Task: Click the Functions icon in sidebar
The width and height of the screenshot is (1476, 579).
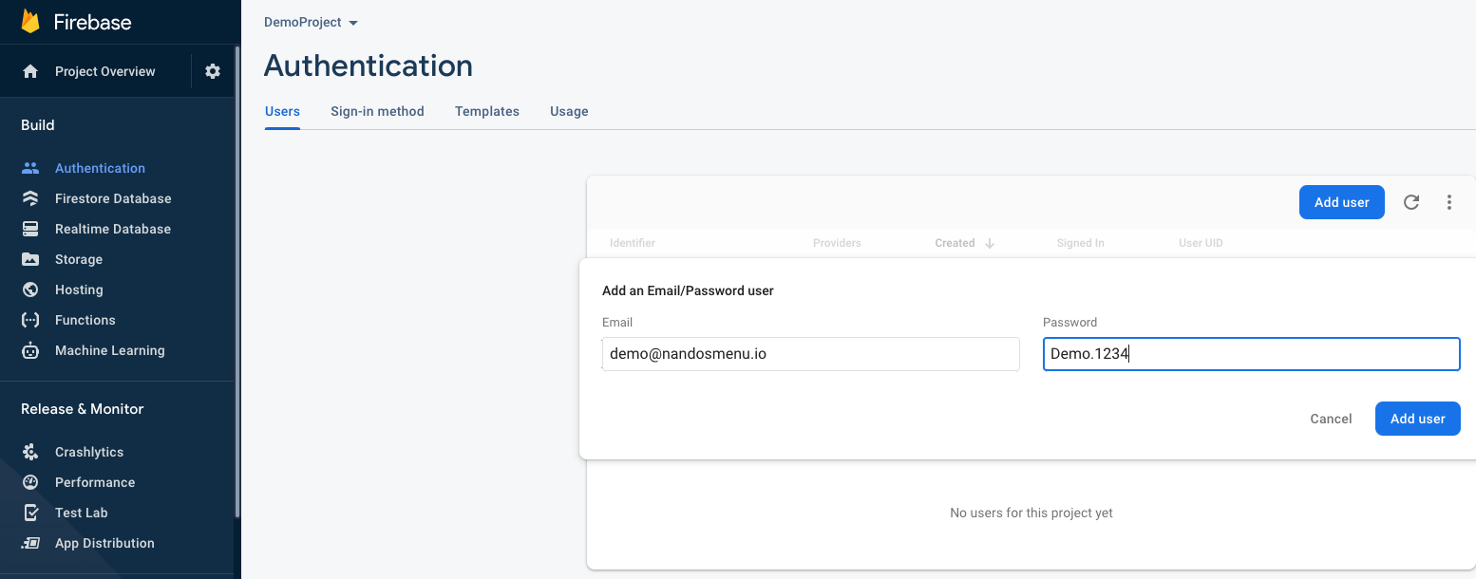Action: pos(30,320)
